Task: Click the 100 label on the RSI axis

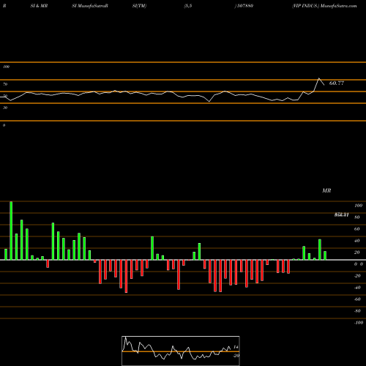Action: (6, 67)
